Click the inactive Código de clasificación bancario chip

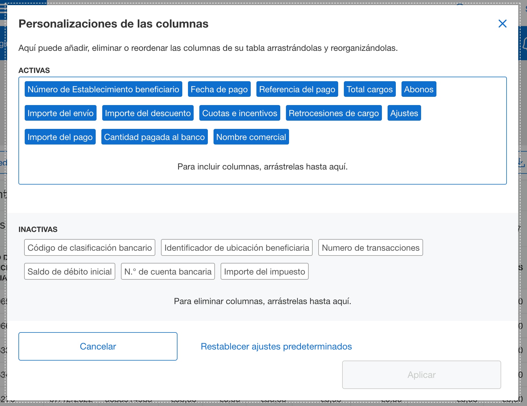(x=89, y=247)
